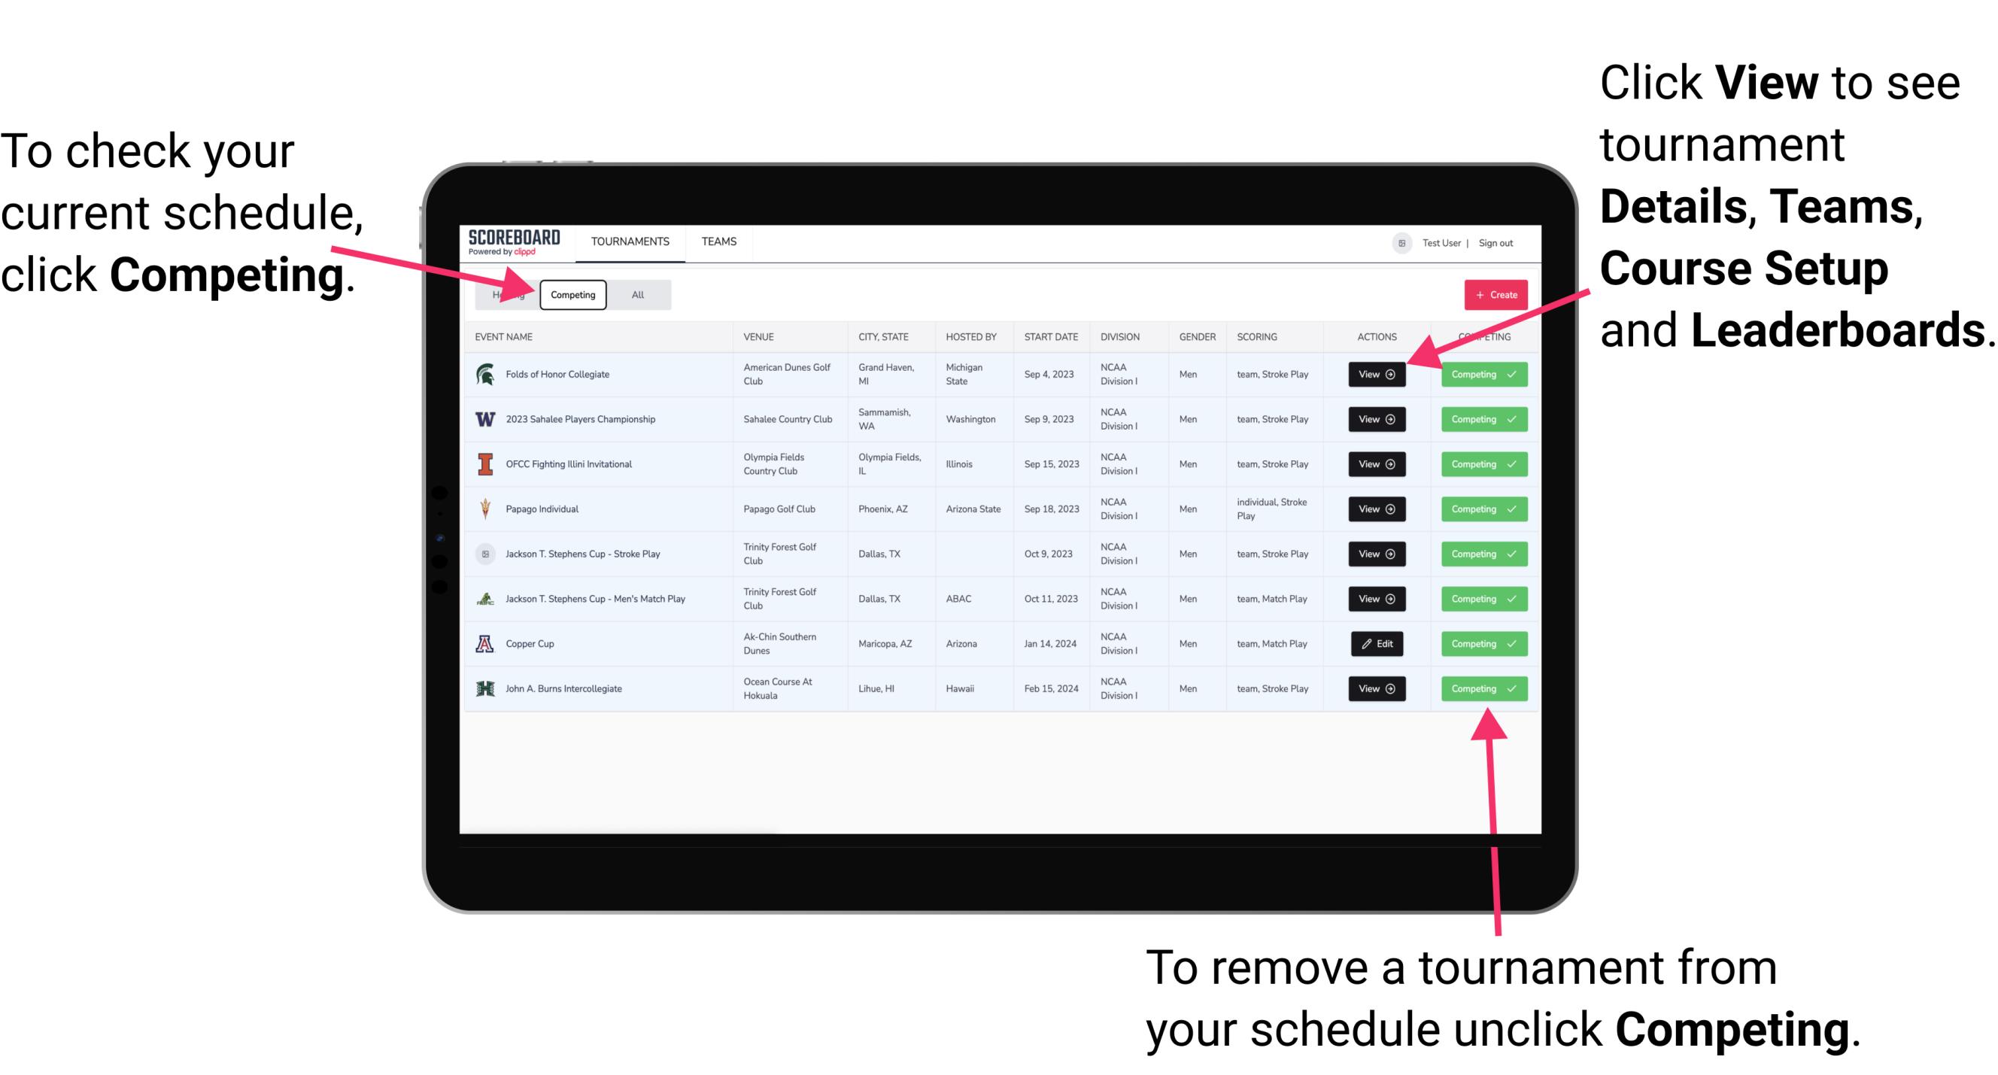The height and width of the screenshot is (1075, 1998).
Task: Click the Tournaments menu item
Action: [631, 241]
